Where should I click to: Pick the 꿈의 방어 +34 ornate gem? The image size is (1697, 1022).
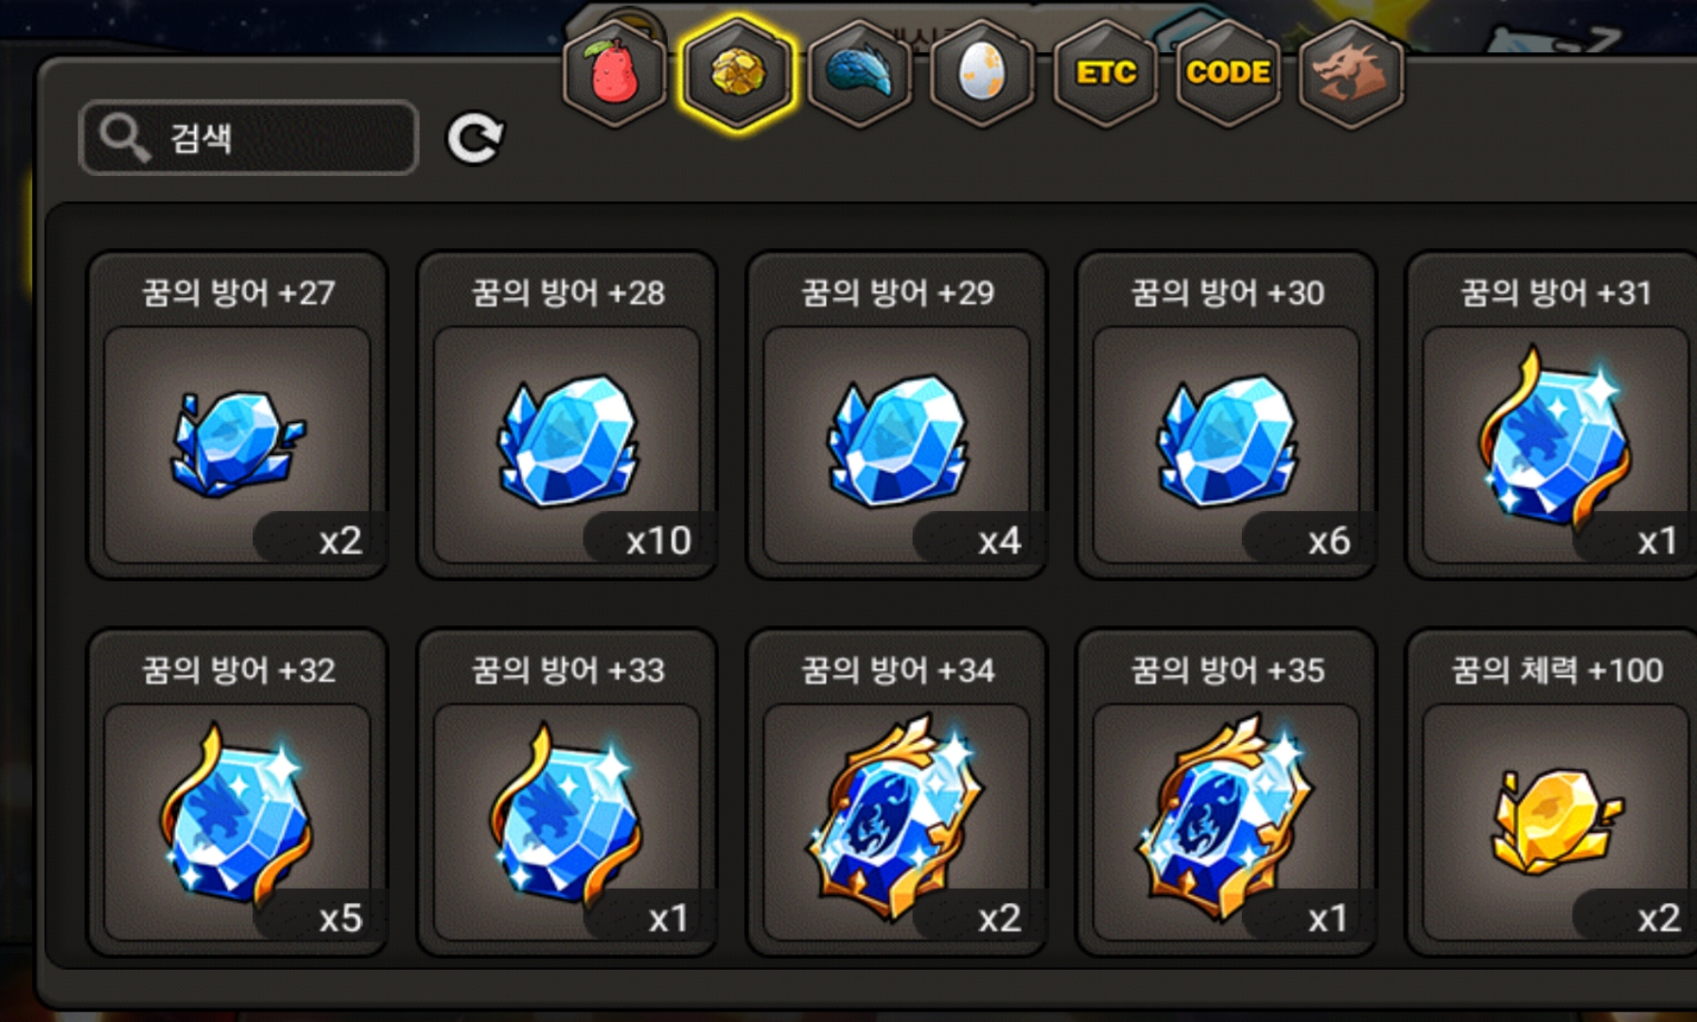click(x=897, y=792)
